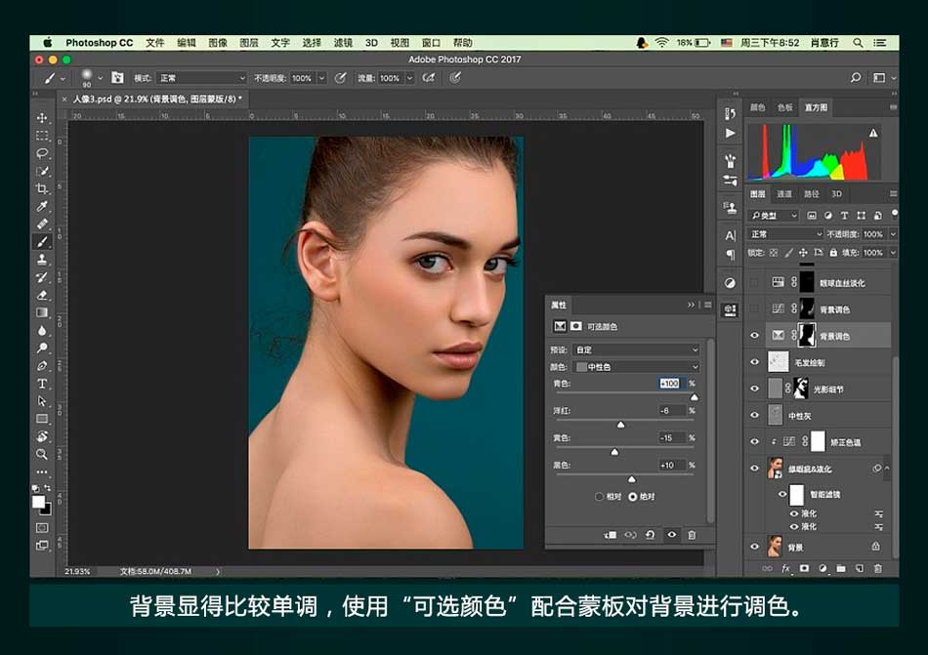The width and height of the screenshot is (928, 655).
Task: Click the reset adjustment button in 属性 panel
Action: point(651,535)
